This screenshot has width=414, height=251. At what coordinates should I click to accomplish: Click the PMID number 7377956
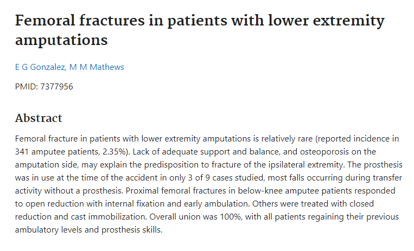(56, 87)
